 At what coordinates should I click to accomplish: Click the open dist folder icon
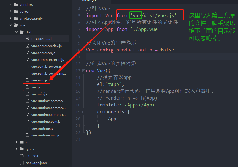[22, 32]
